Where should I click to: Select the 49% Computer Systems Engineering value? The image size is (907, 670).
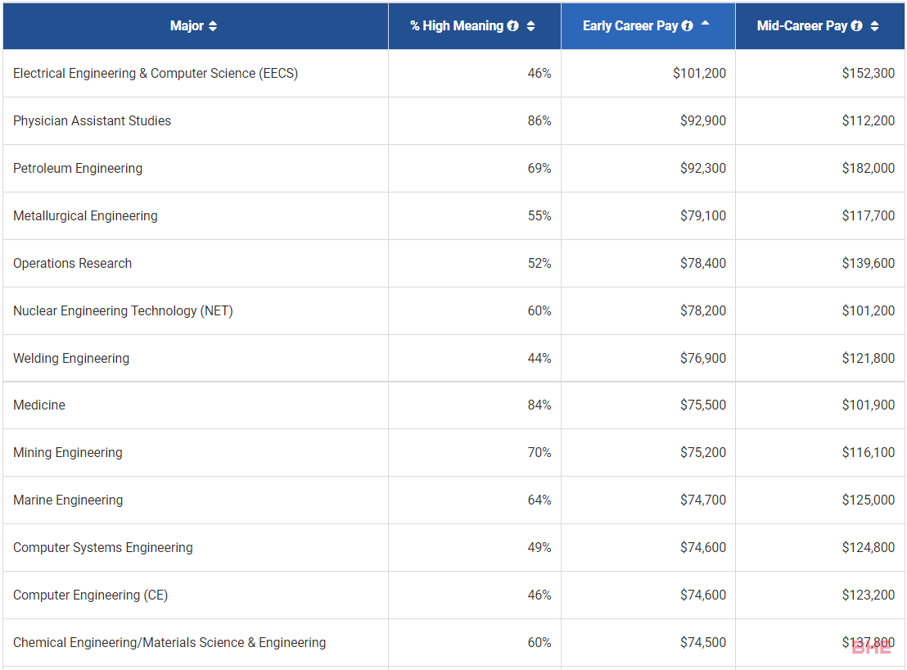[539, 547]
